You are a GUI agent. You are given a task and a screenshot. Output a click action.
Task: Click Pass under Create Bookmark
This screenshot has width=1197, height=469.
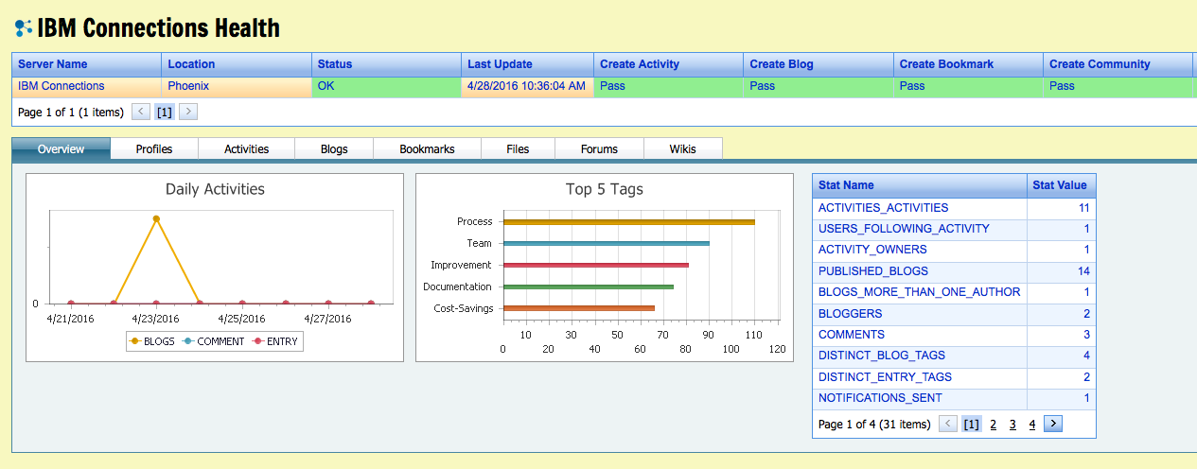968,86
